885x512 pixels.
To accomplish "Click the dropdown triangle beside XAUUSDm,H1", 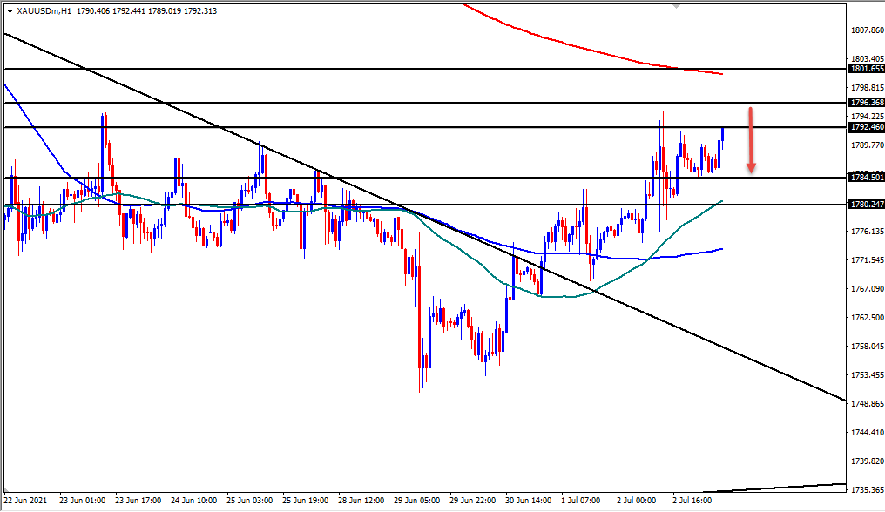I will (10, 11).
